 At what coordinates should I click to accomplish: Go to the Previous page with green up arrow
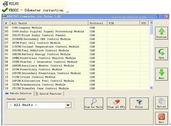pos(161,33)
